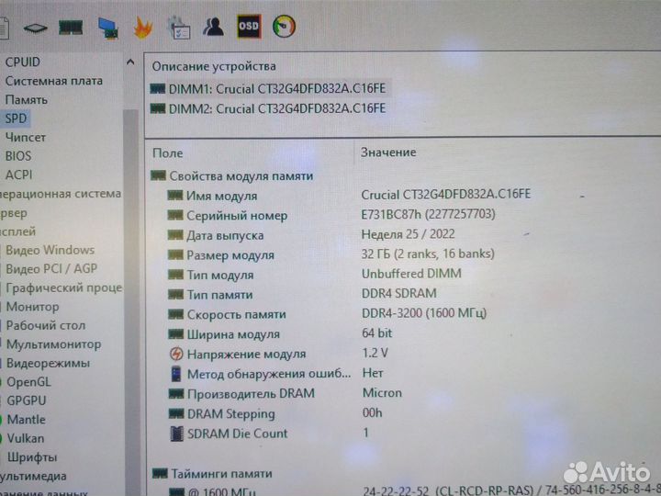Open ACPI in the sidebar tree

pyautogui.click(x=18, y=175)
